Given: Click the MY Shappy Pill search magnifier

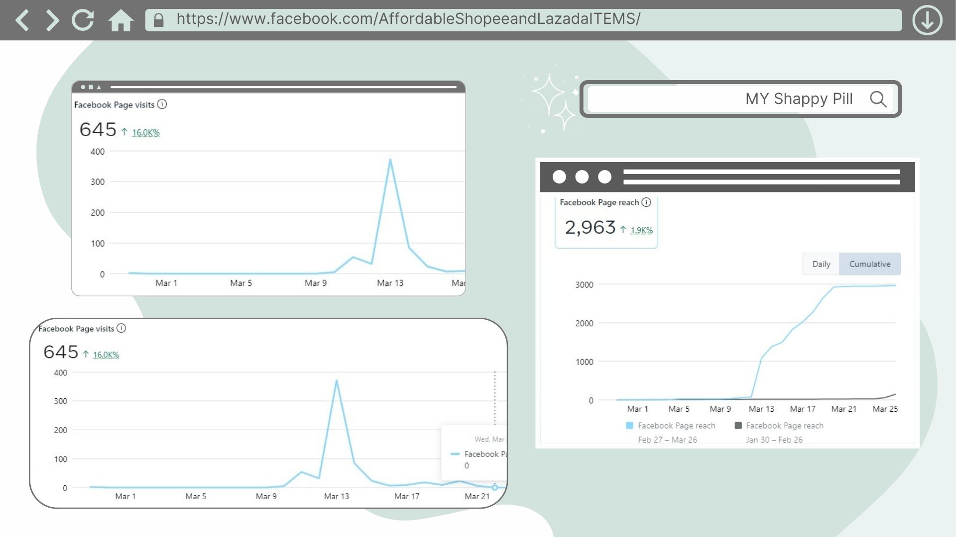Looking at the screenshot, I should 878,99.
